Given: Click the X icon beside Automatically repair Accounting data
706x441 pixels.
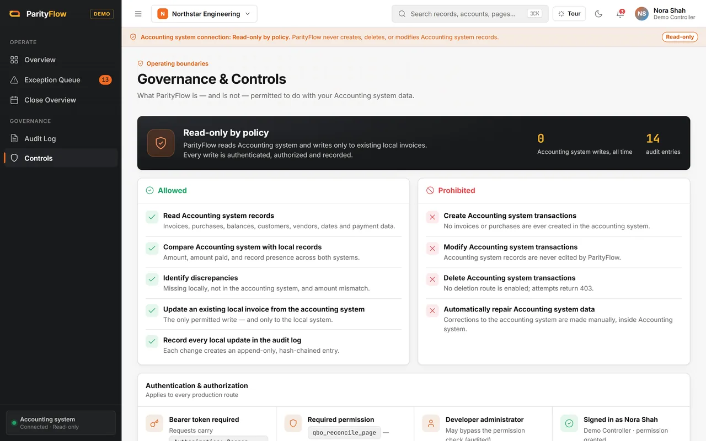Looking at the screenshot, I should 432,310.
